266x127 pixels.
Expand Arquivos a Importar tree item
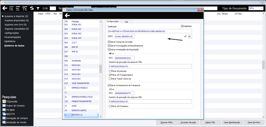[3, 16]
